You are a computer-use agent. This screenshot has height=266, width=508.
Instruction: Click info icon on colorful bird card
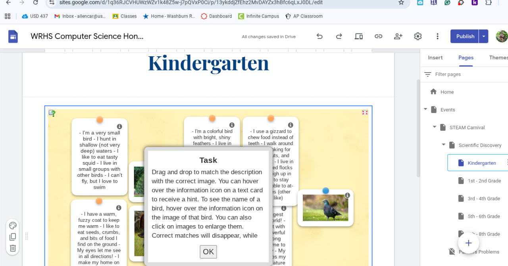(232, 125)
